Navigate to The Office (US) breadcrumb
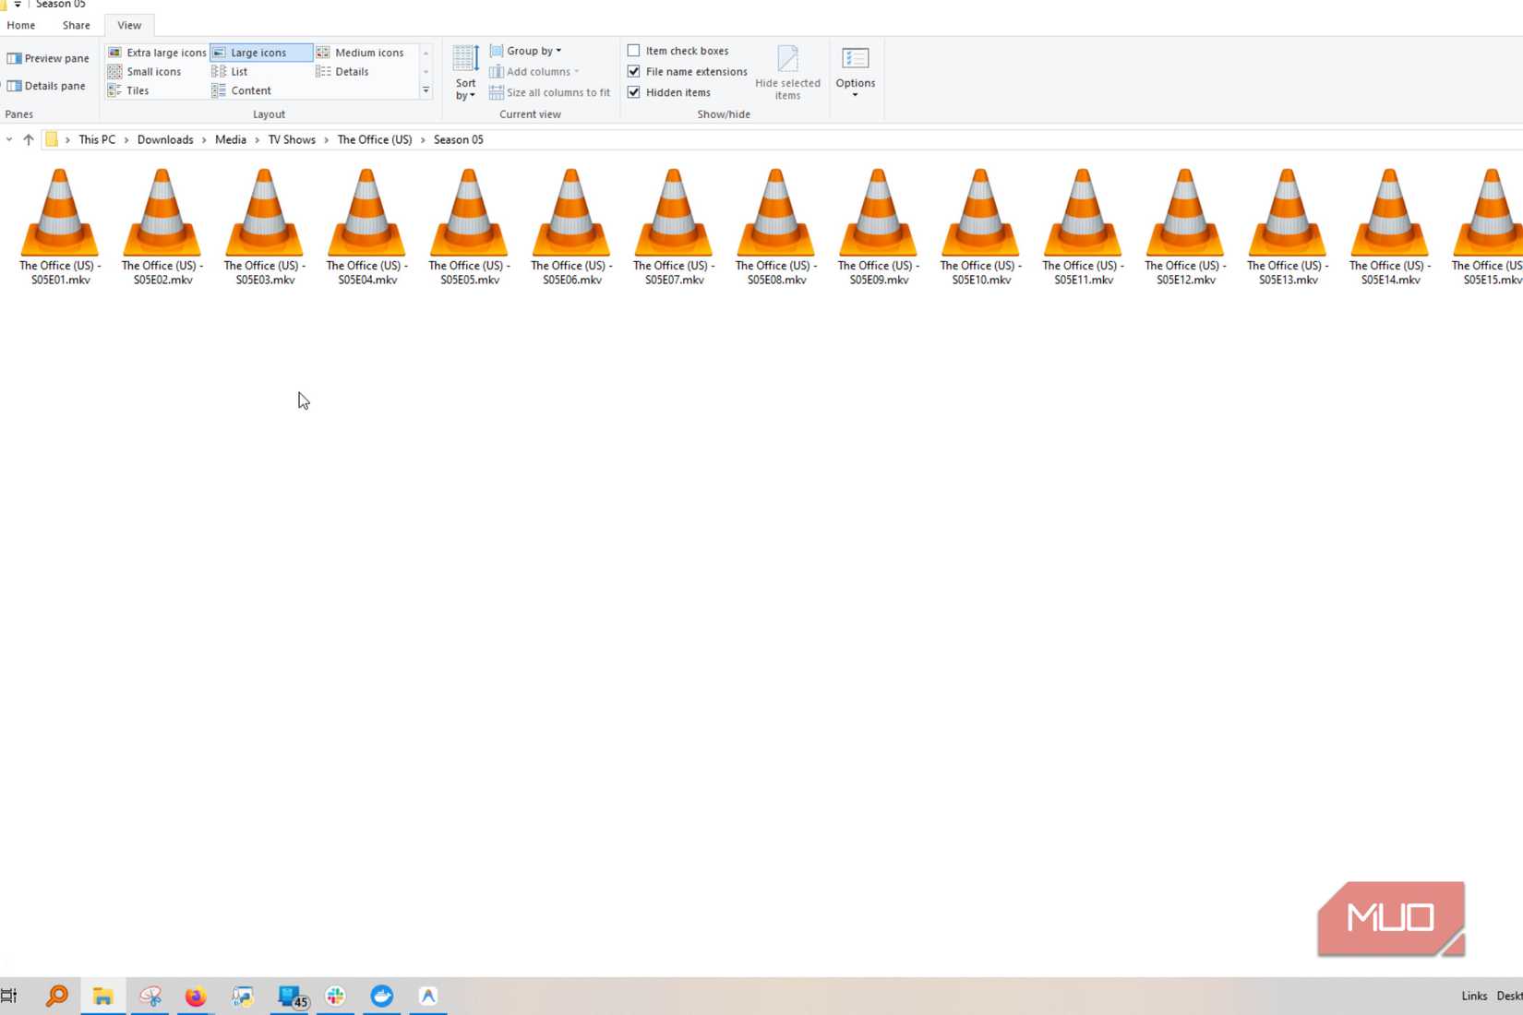 pos(375,139)
